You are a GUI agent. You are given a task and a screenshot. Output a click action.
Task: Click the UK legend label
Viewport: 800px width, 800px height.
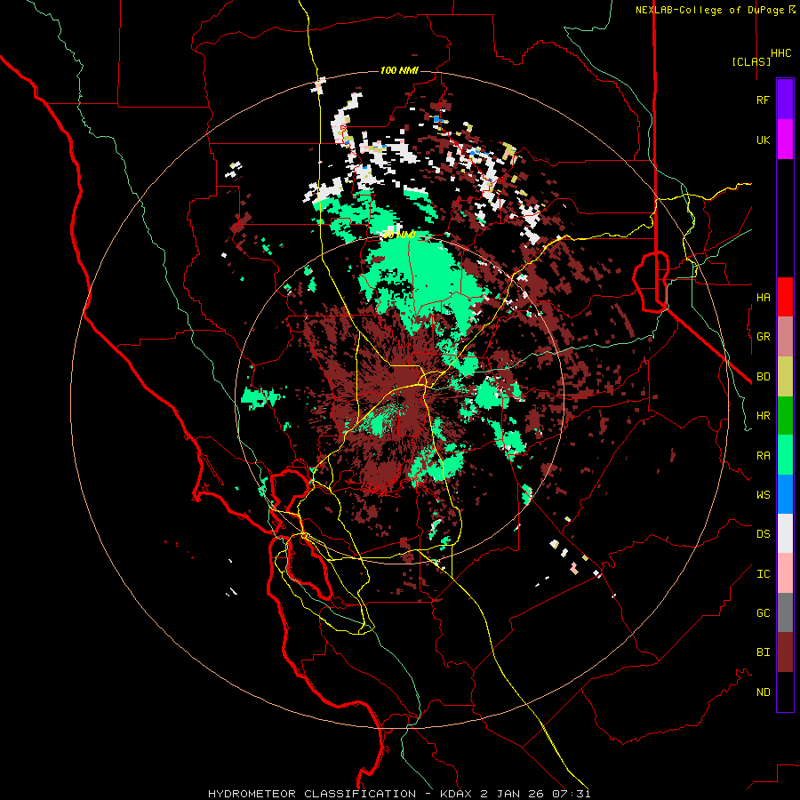point(763,140)
